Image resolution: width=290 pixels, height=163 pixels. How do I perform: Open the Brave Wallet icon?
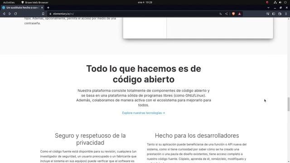[280, 14]
